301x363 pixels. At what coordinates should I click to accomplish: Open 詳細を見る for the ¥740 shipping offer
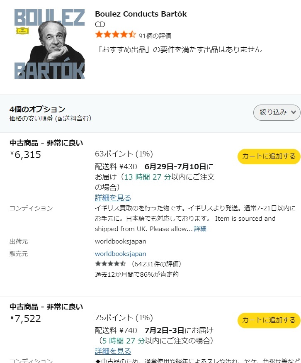[113, 351]
